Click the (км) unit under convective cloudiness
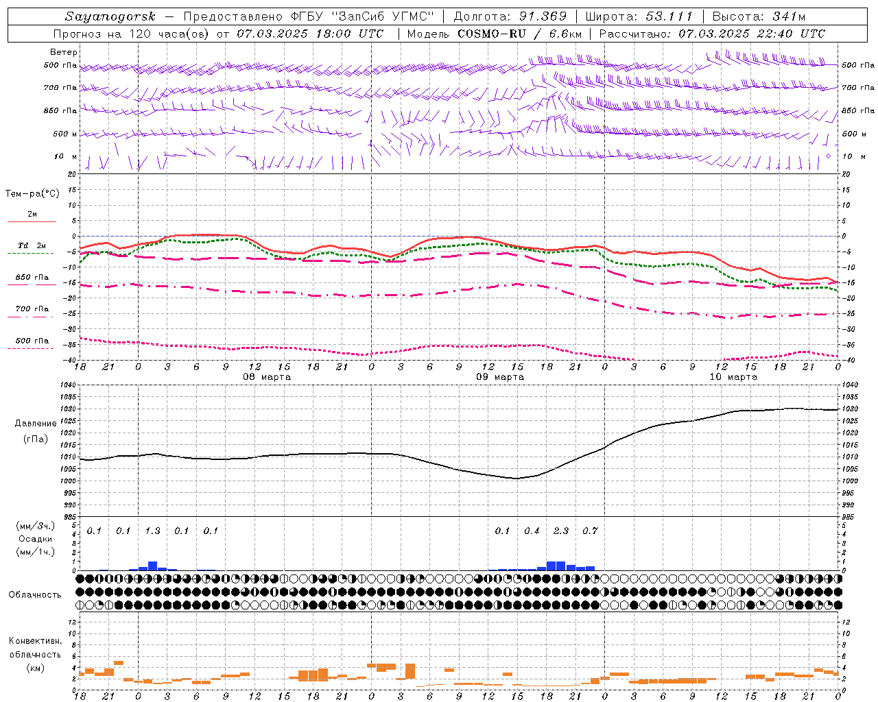 [x=36, y=668]
